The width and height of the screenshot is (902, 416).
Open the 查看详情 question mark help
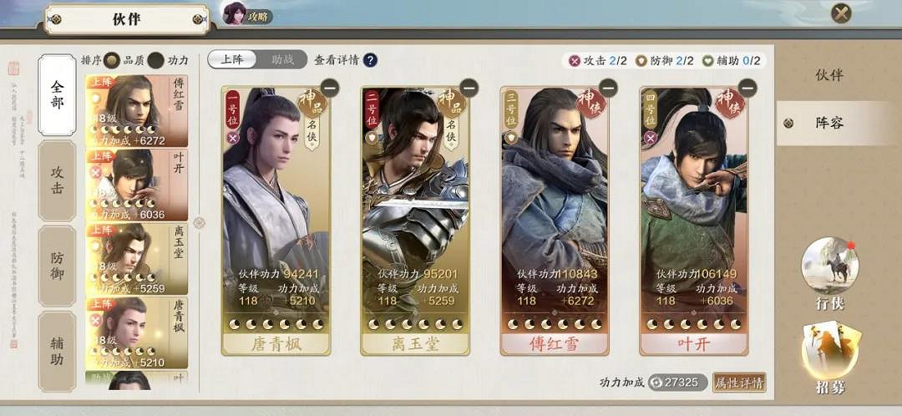(x=371, y=60)
